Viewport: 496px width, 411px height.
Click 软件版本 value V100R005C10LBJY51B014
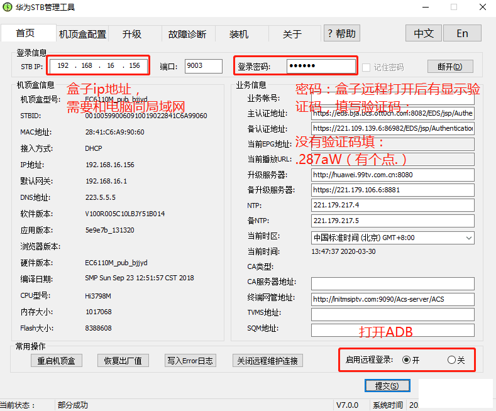coord(125,214)
